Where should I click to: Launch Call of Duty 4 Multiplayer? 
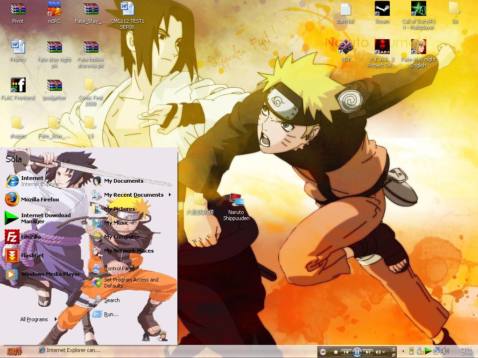pos(419,15)
